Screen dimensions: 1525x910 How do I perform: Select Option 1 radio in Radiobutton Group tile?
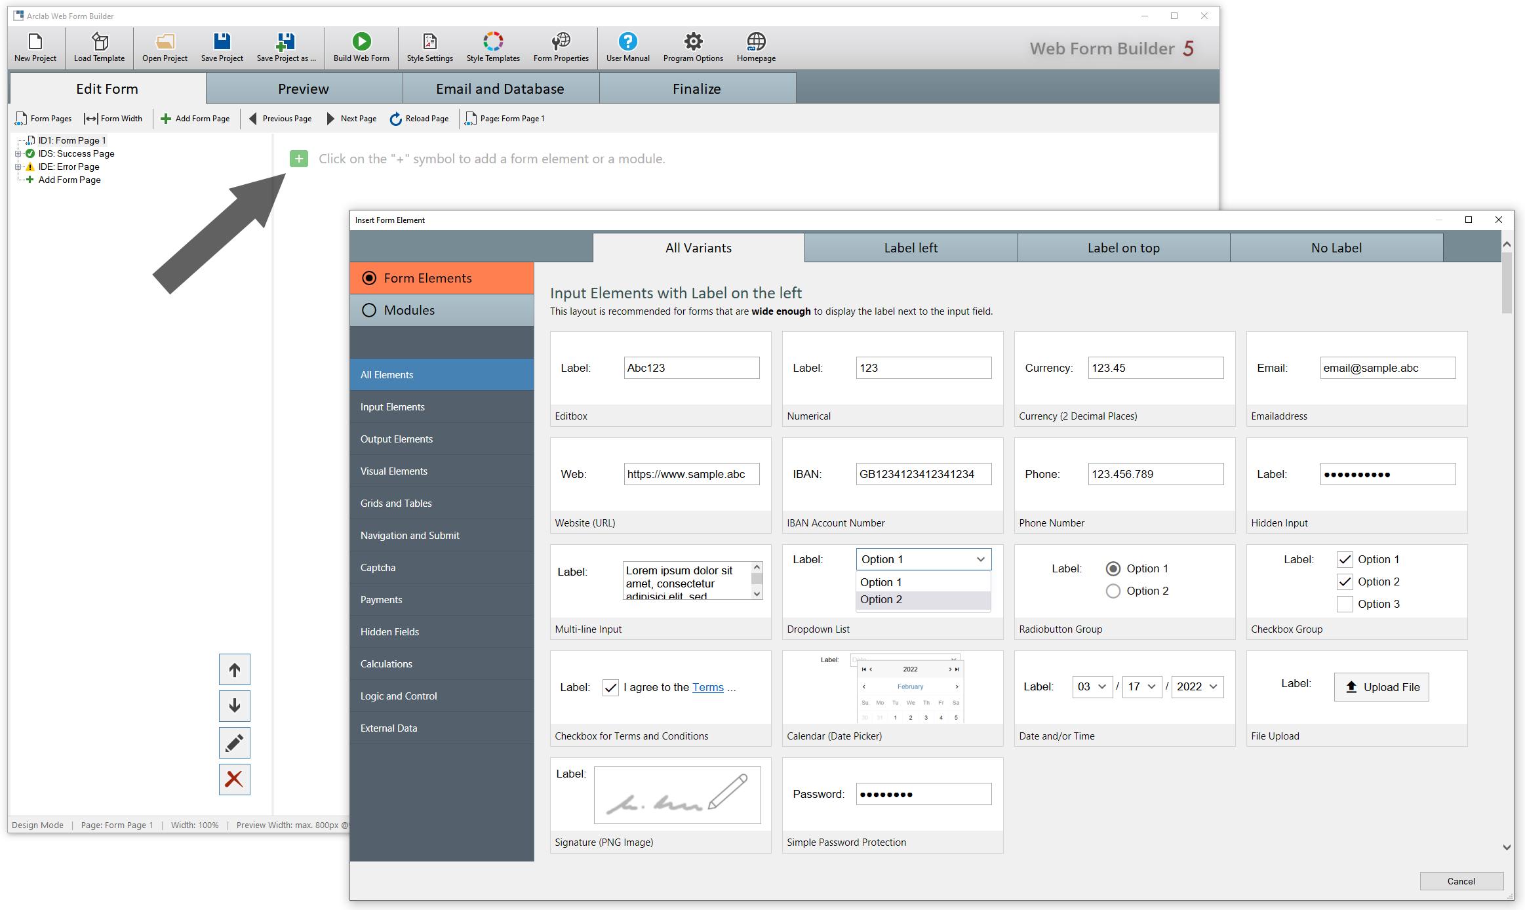pyautogui.click(x=1113, y=568)
